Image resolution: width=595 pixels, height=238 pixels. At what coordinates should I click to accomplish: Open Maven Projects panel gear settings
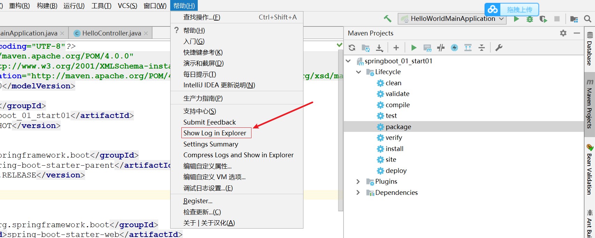click(x=563, y=33)
